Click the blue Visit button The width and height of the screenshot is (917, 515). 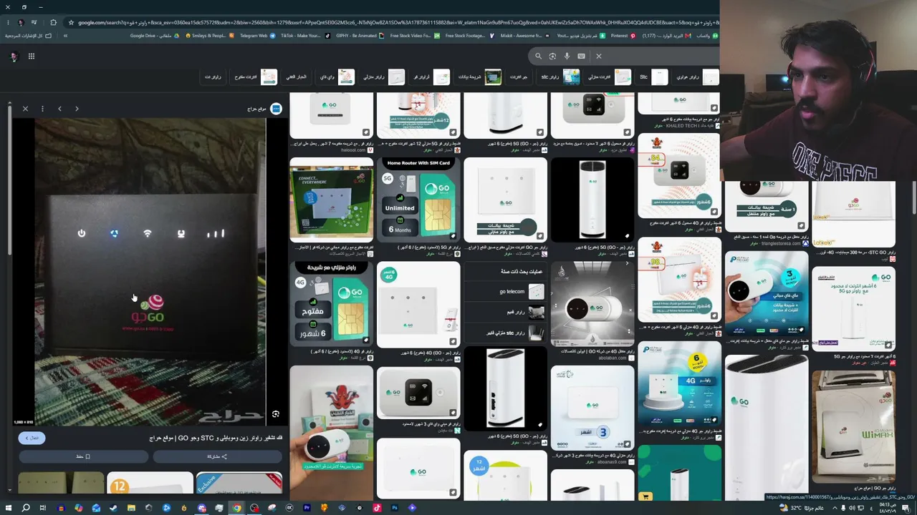(32, 438)
